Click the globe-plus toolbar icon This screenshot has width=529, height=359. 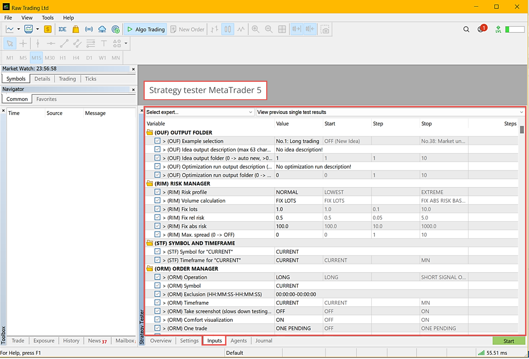[116, 29]
